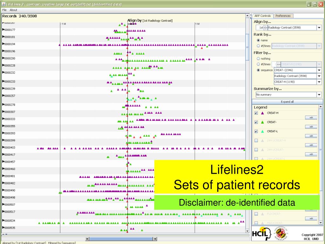
Task: Expand patient record 0000177
Action: pos(3,30)
